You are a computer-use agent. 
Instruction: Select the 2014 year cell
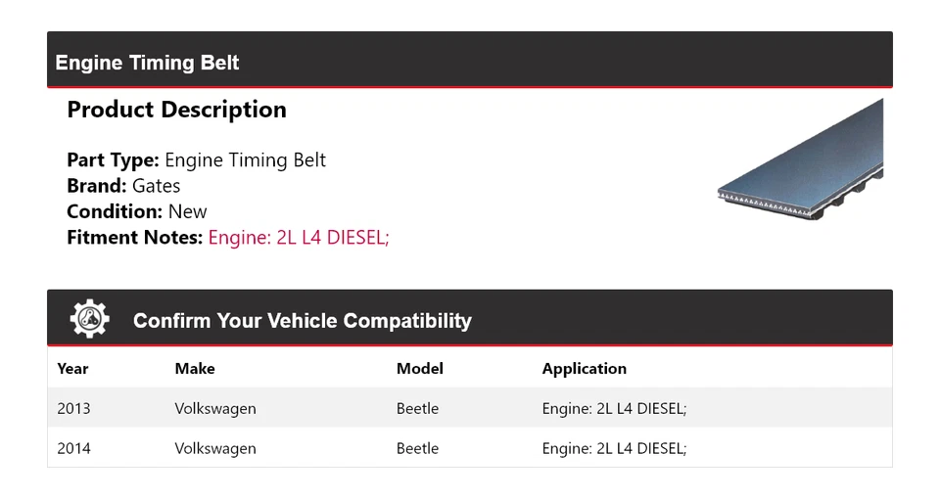pyautogui.click(x=73, y=448)
